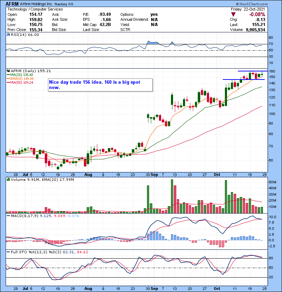Viewport: 282px width, 292px height.
Task: Click the Options value yes
Action: [154, 14]
